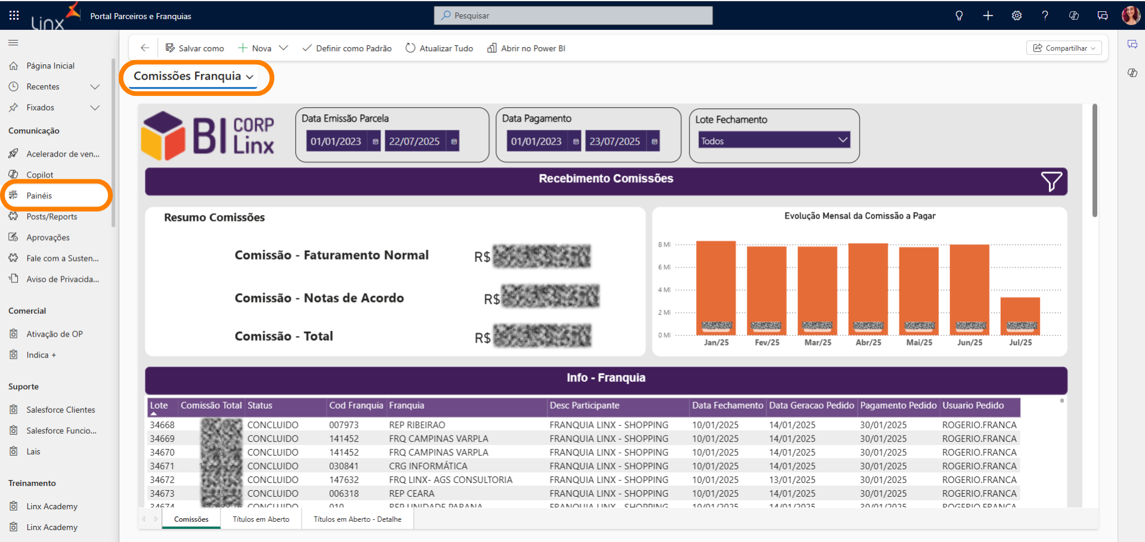The height and width of the screenshot is (542, 1145).
Task: Click Nova button
Action: tap(255, 48)
